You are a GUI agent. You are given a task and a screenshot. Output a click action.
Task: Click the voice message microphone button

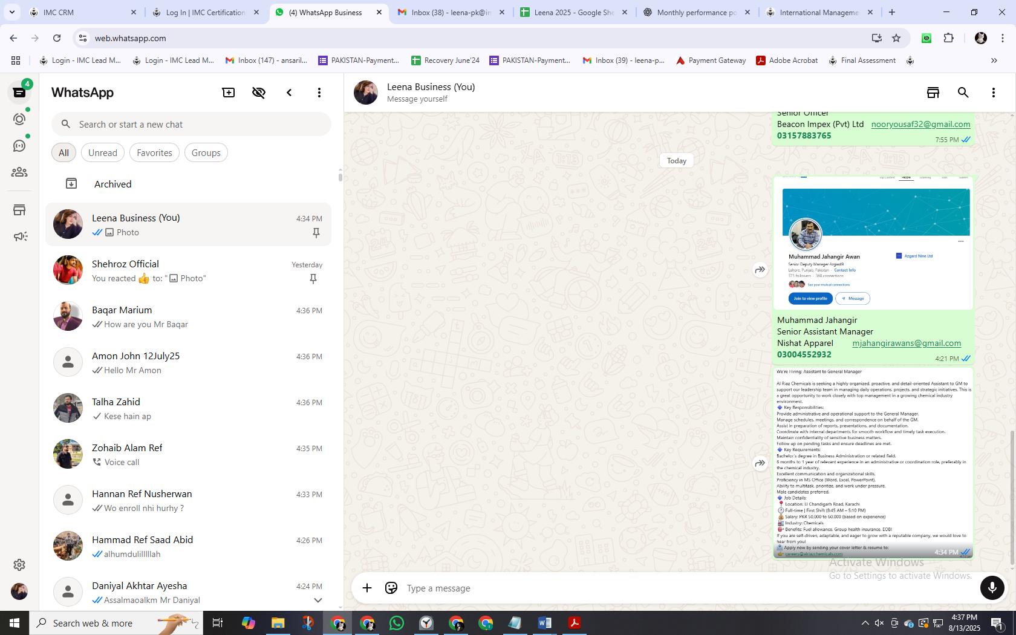tap(992, 588)
